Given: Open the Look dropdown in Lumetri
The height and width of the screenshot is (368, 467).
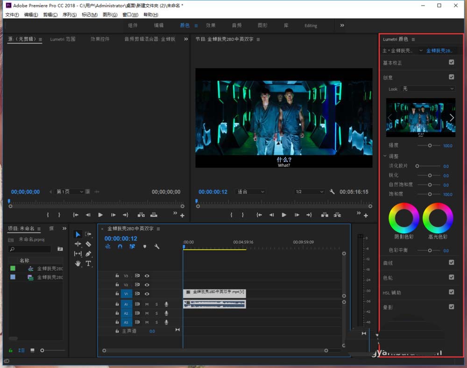Looking at the screenshot, I should 428,89.
